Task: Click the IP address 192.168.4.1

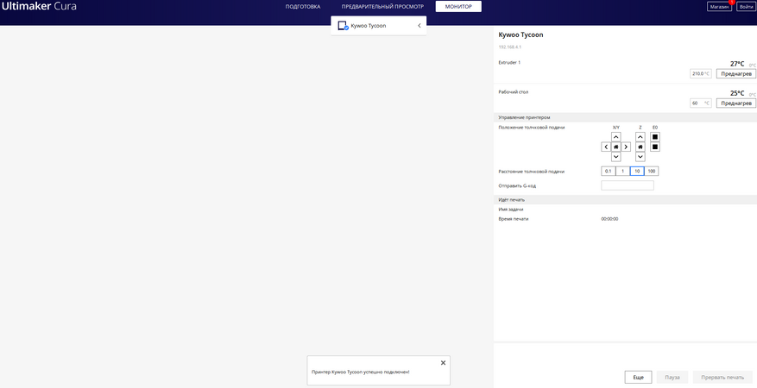Action: click(x=510, y=47)
